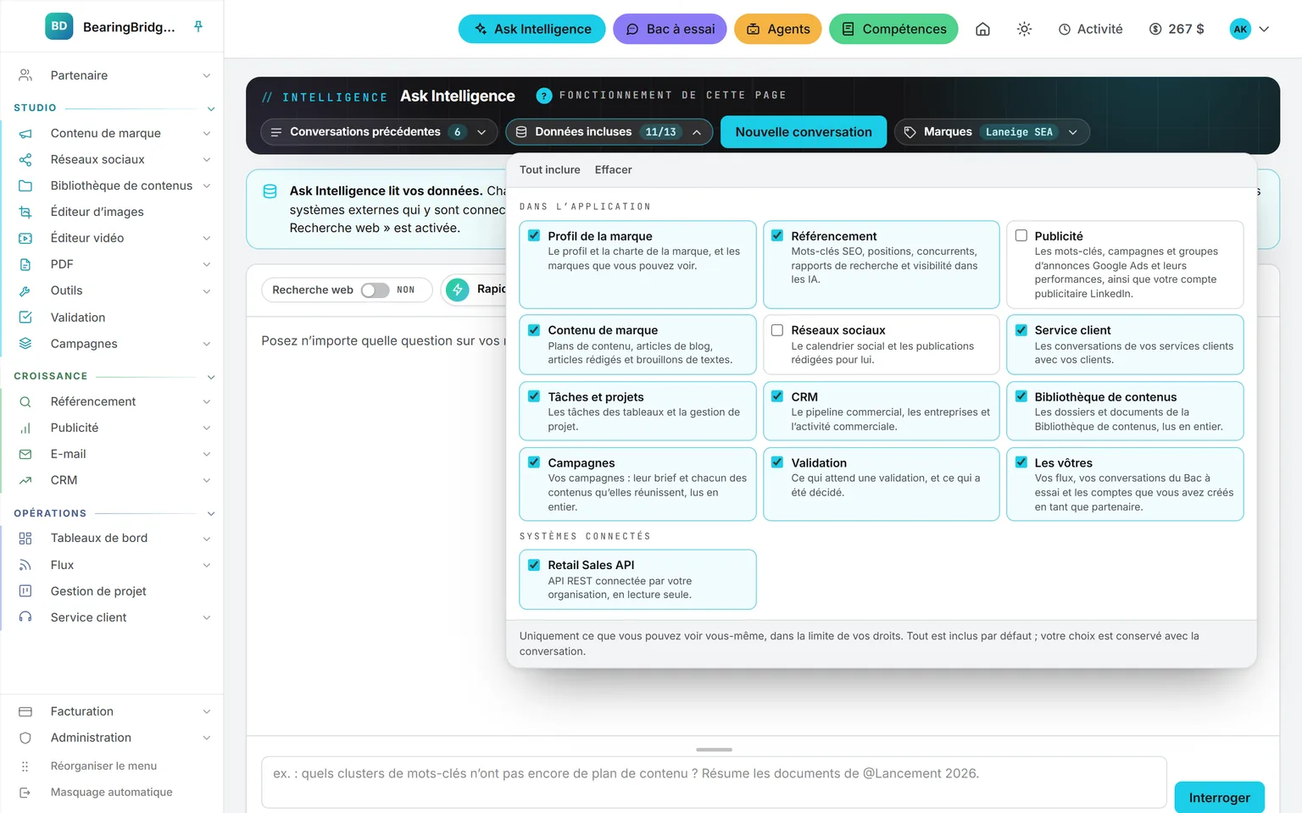Viewport: 1302px width, 813px height.
Task: Expand Conversations précédentes dropdown
Action: (x=379, y=132)
